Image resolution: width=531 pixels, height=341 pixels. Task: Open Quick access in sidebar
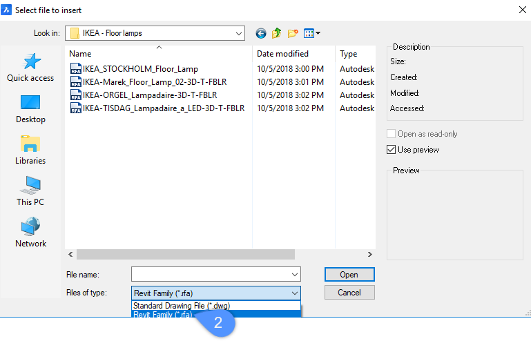coord(30,68)
